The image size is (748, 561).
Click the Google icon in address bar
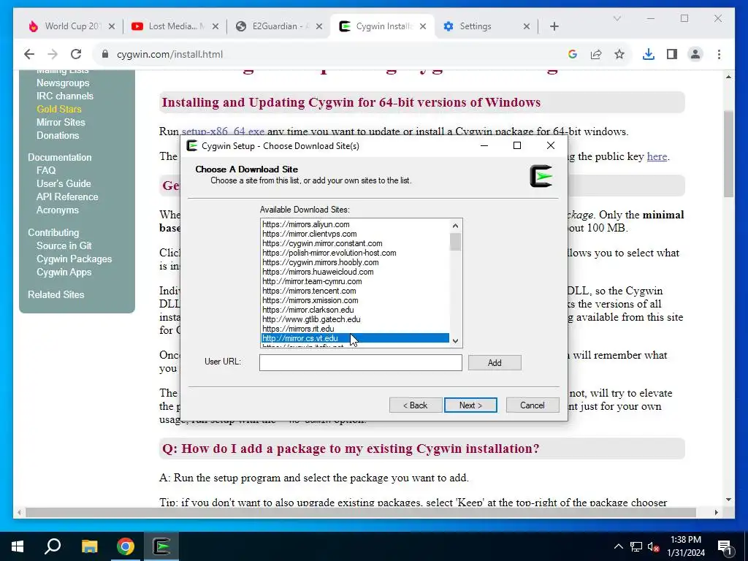573,54
